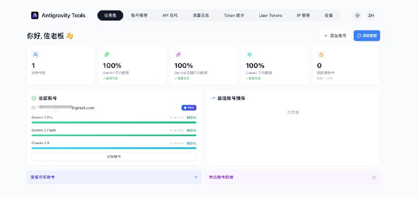Open the User Tokens tab
This screenshot has width=419, height=197.
pos(270,16)
